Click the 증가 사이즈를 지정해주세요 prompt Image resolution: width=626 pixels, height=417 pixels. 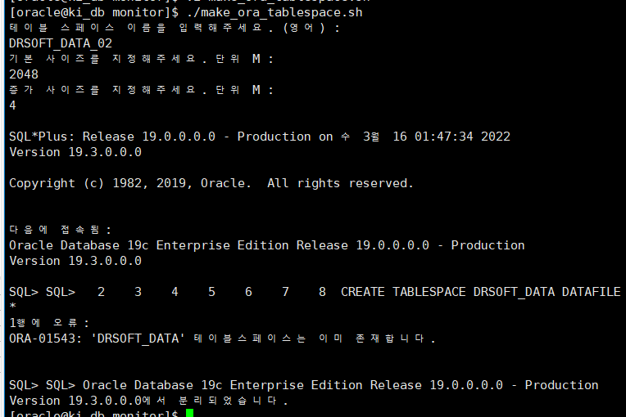pos(141,90)
